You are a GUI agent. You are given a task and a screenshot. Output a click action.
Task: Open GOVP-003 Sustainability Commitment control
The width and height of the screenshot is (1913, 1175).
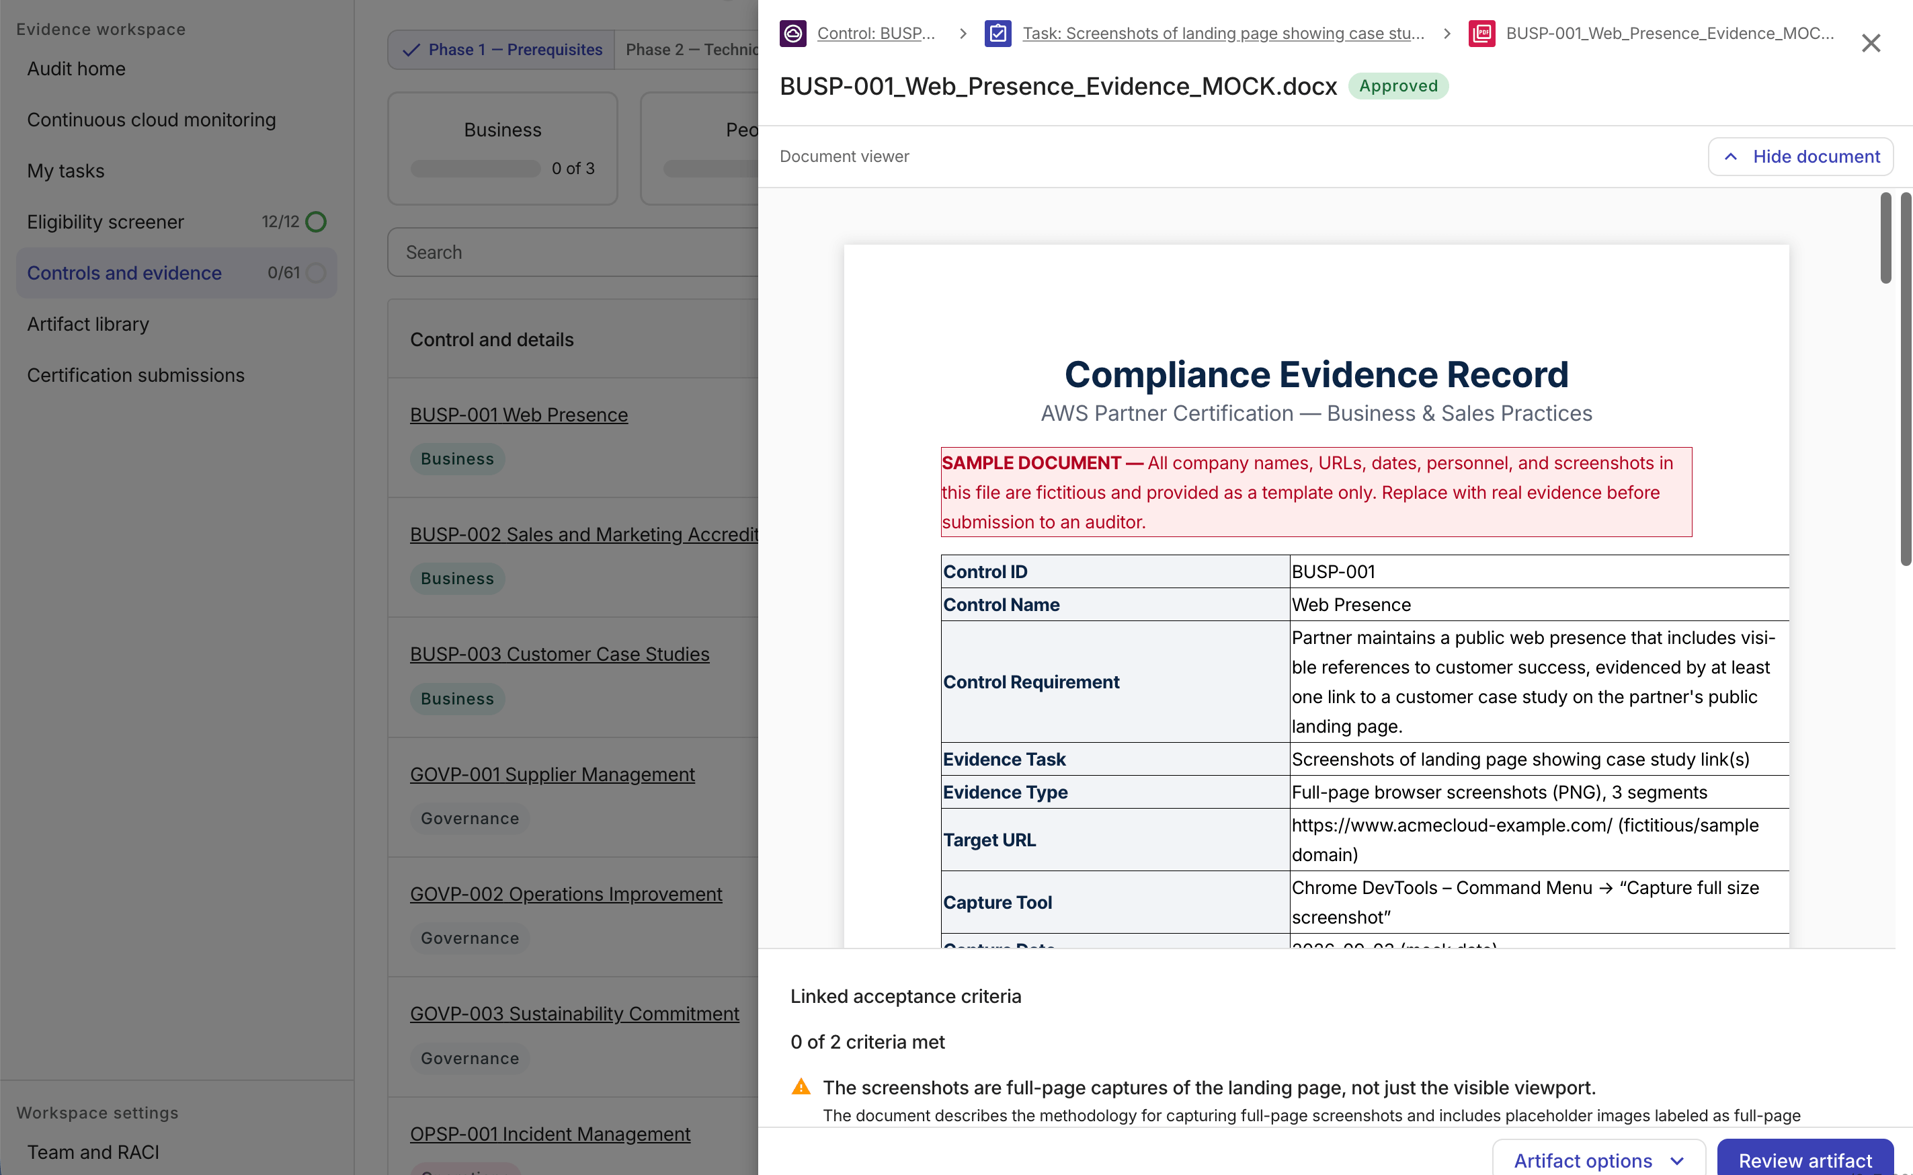click(575, 1014)
